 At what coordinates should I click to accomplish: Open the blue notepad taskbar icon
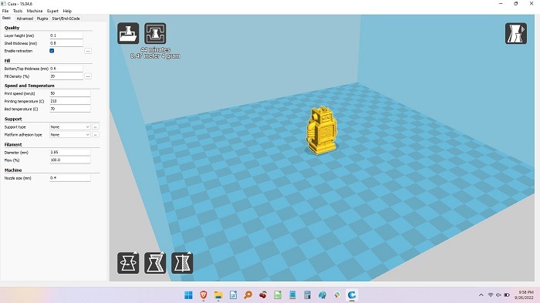[x=292, y=295]
